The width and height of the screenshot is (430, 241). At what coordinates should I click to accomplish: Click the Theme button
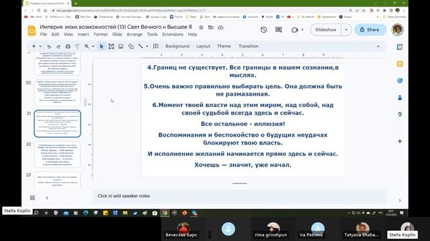(224, 46)
